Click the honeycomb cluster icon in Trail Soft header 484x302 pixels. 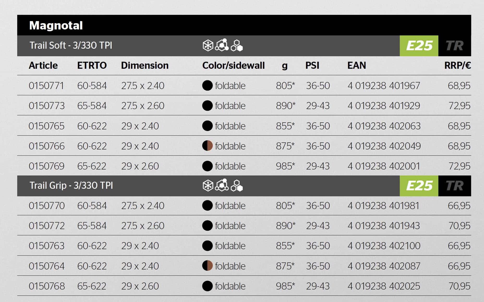pyautogui.click(x=237, y=46)
